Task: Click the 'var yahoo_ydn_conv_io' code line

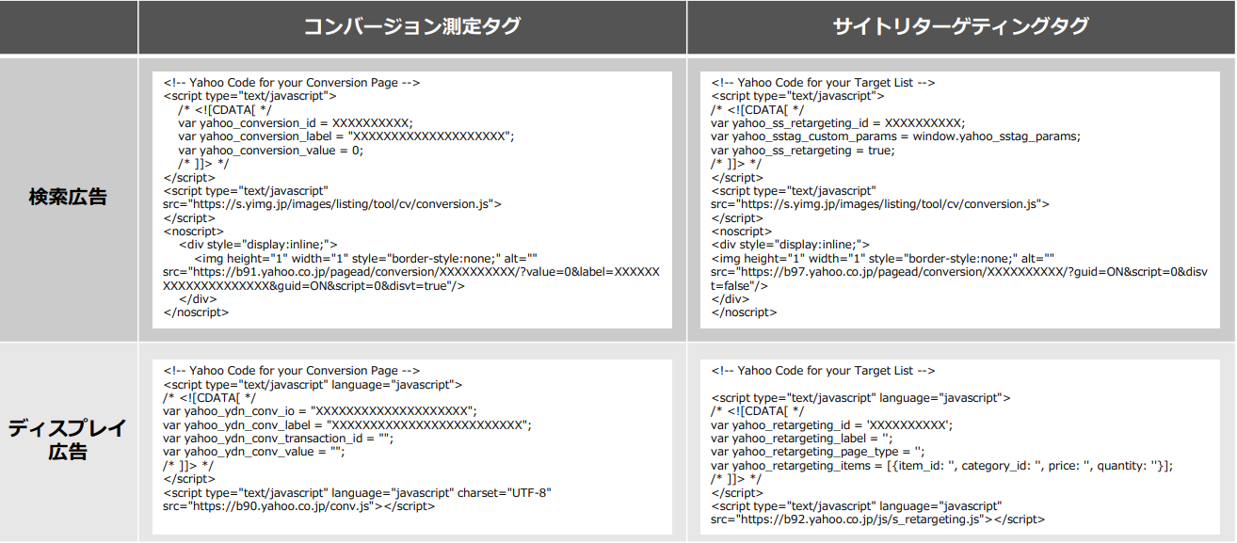Action: (x=320, y=411)
